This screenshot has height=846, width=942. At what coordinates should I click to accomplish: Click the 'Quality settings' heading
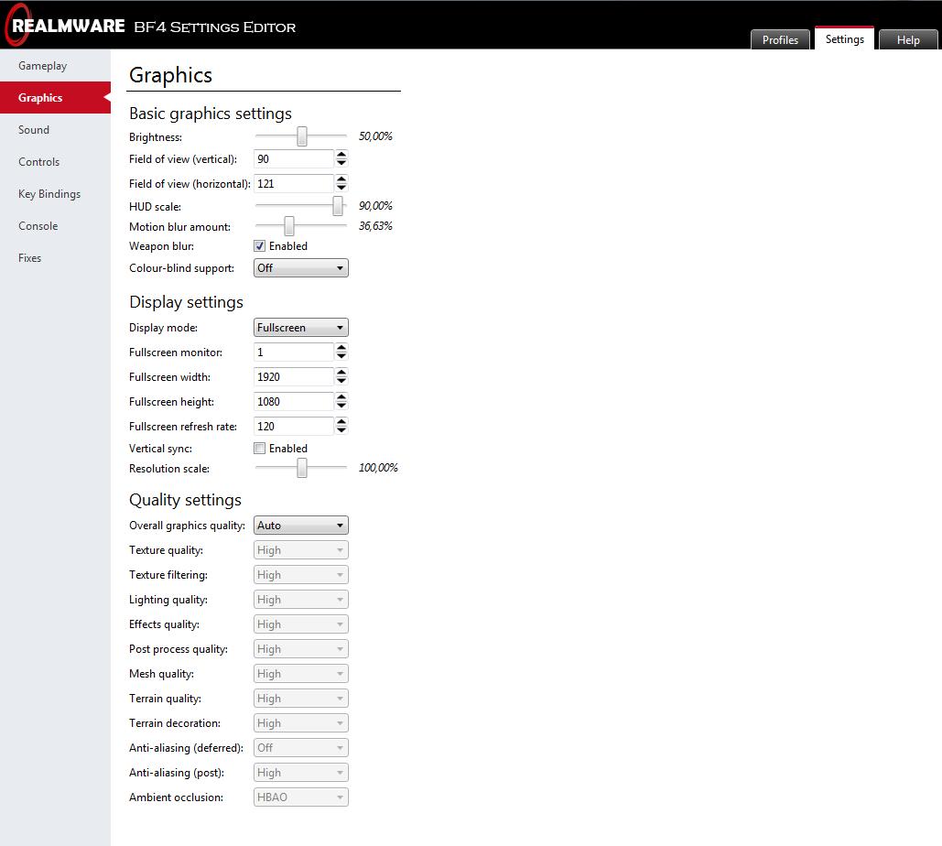pos(185,500)
